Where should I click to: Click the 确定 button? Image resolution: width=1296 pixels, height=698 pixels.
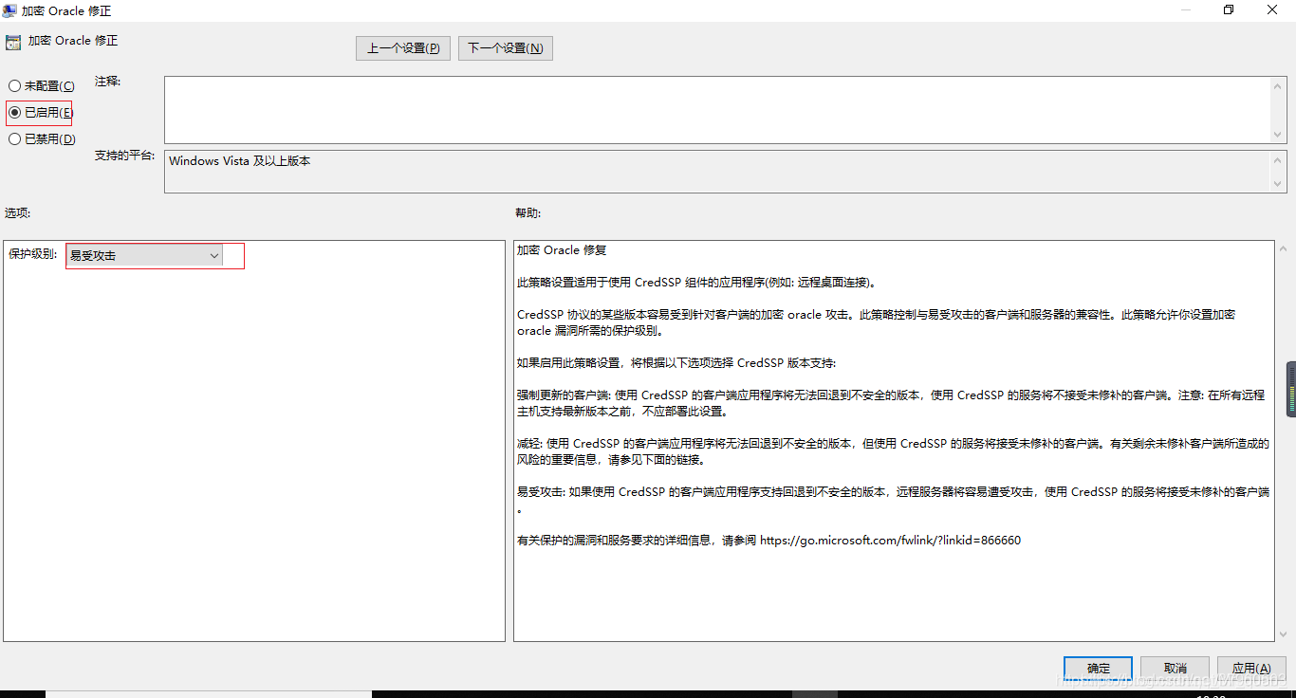tap(1098, 668)
